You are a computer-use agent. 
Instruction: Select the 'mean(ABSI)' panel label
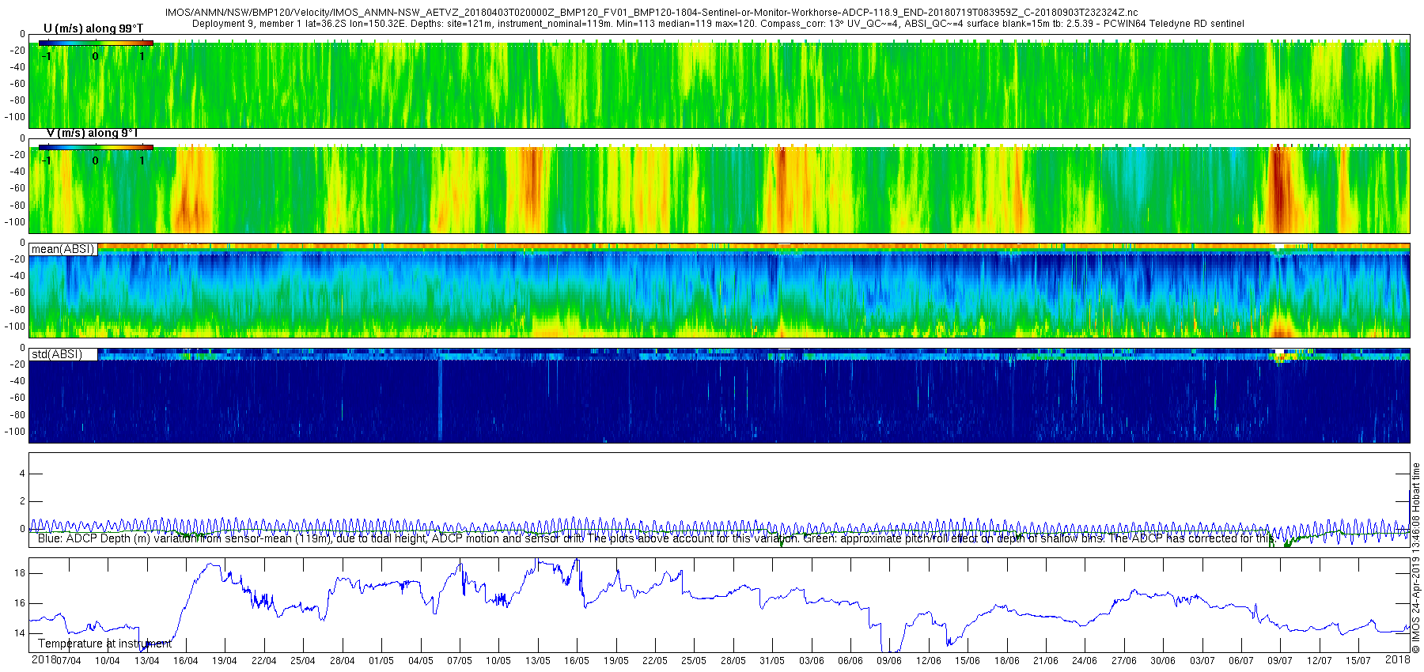62,249
